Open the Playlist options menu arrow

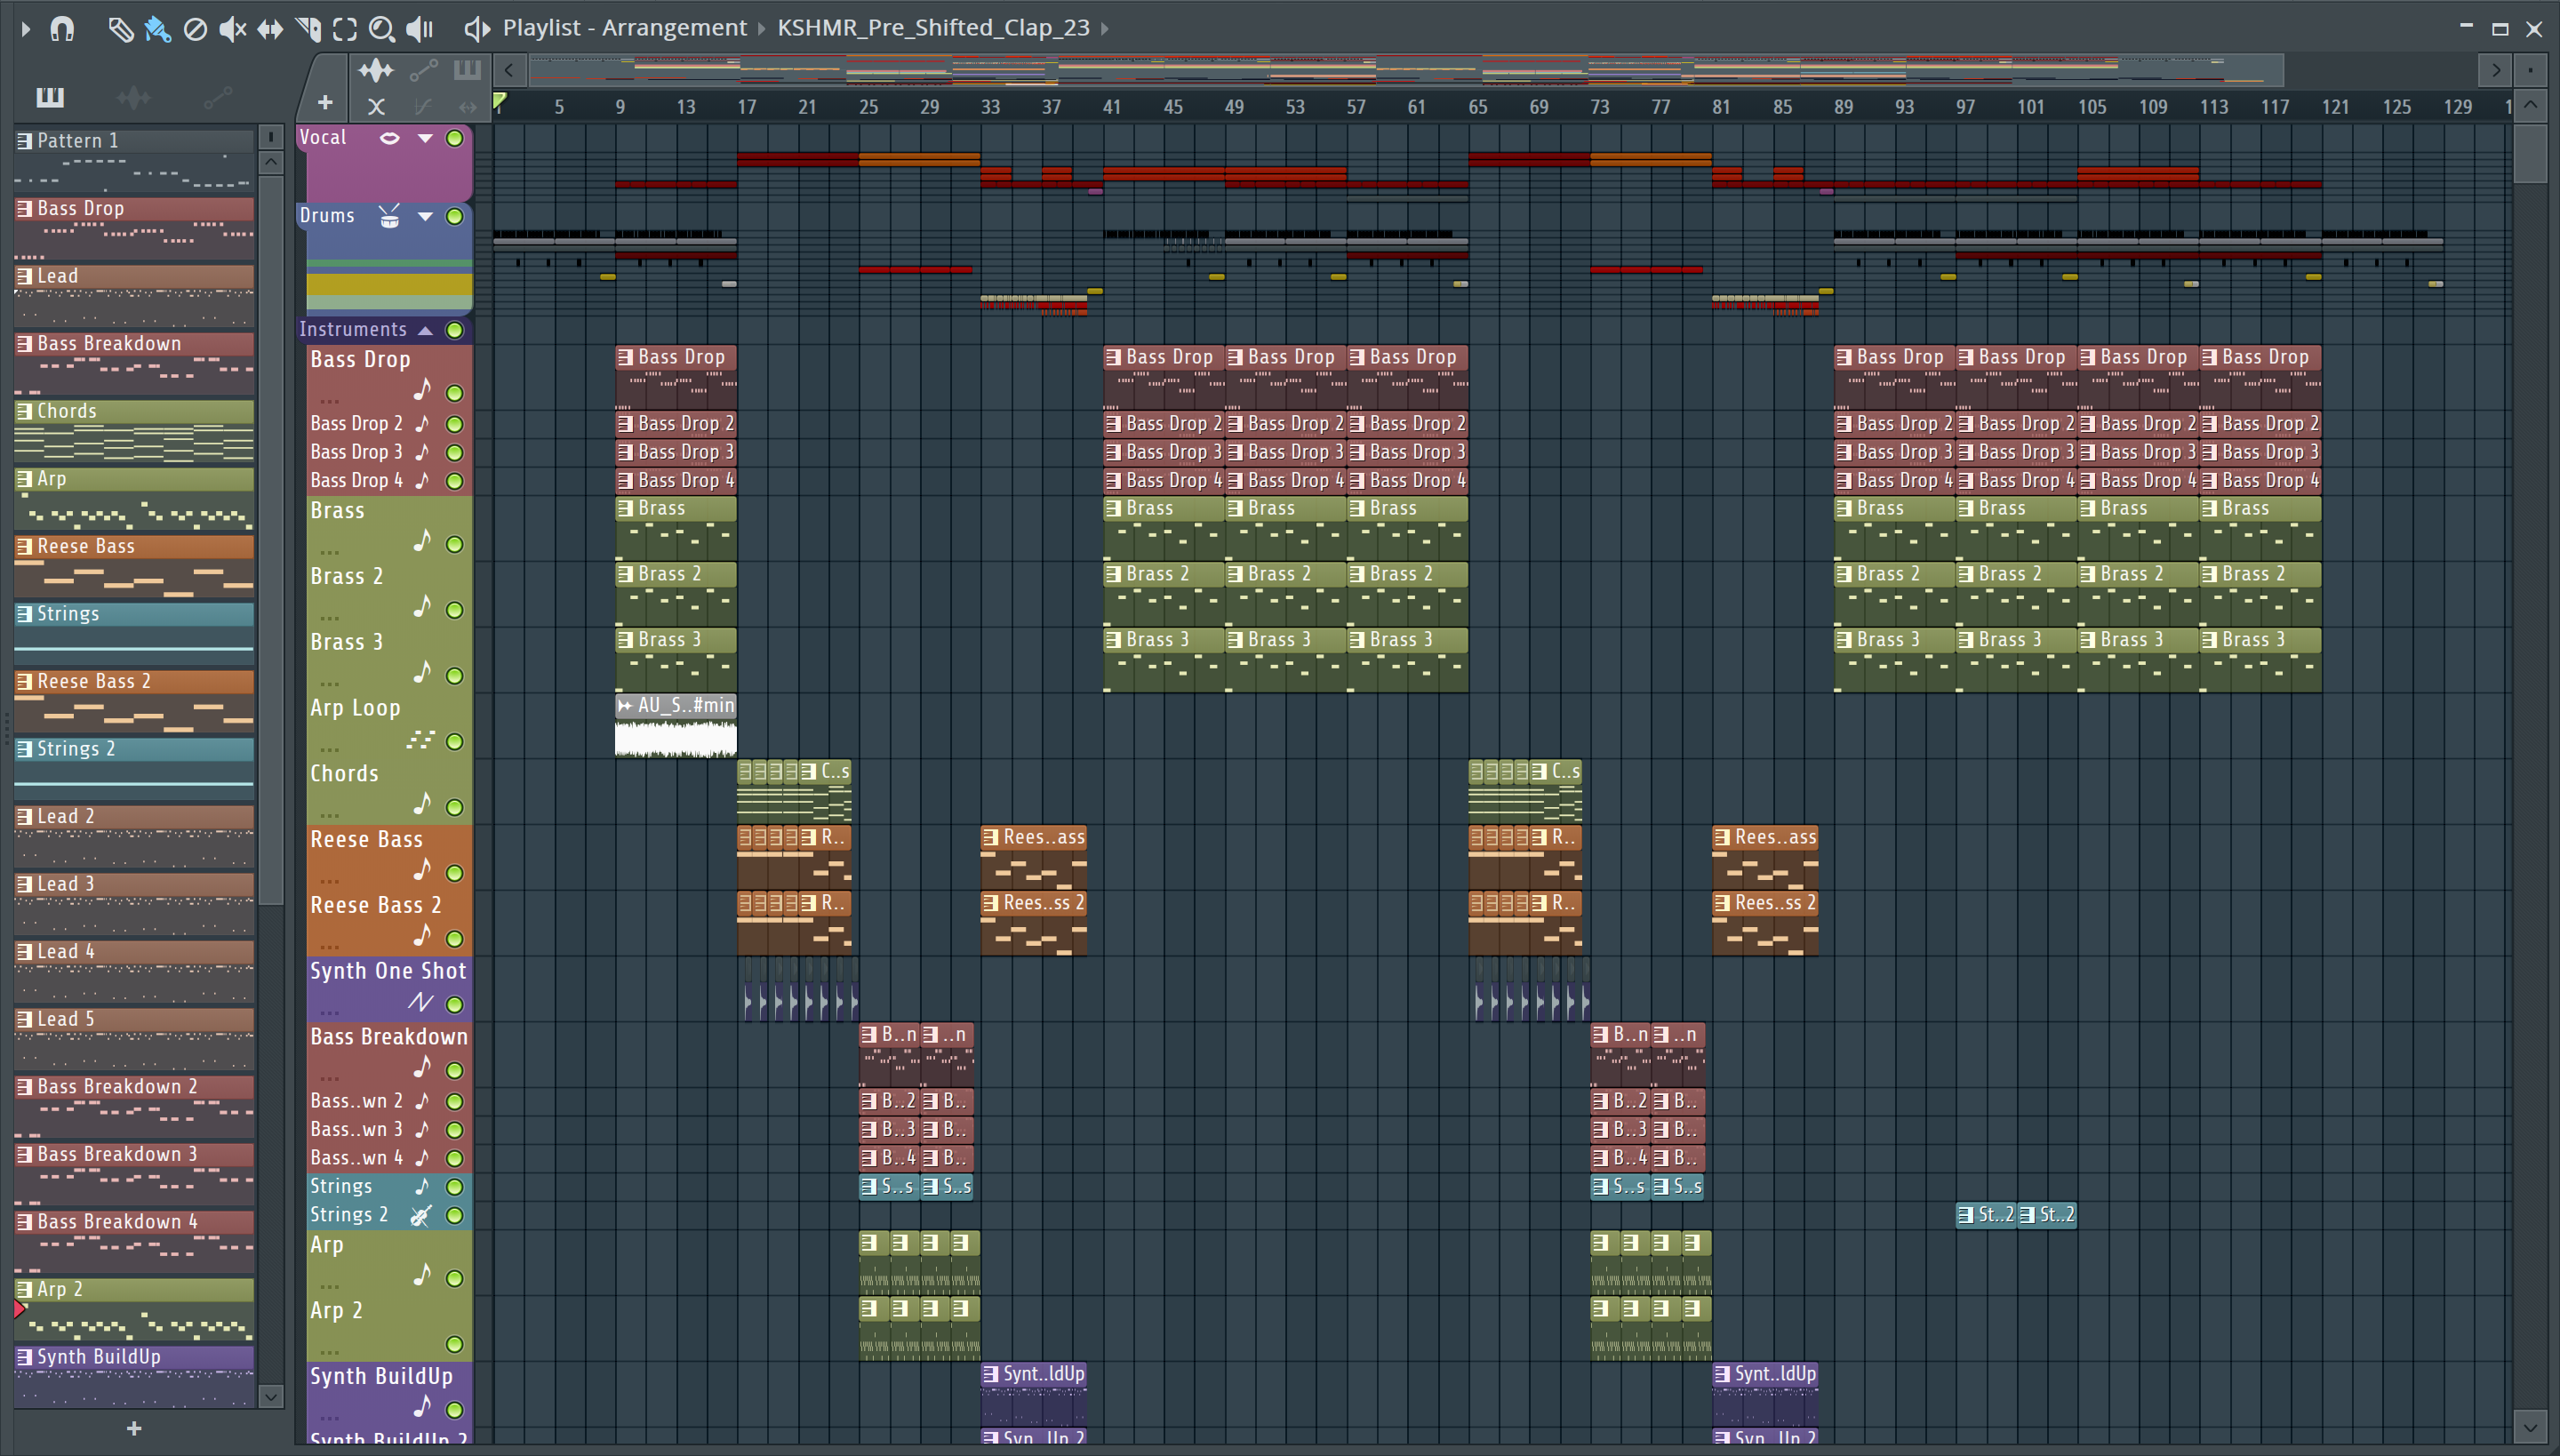tap(25, 29)
